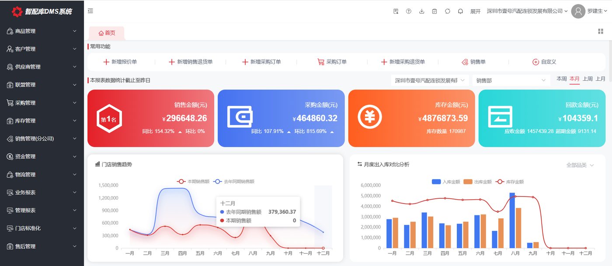Click the 销售金额 red card
The image size is (612, 266).
pyautogui.click(x=151, y=118)
